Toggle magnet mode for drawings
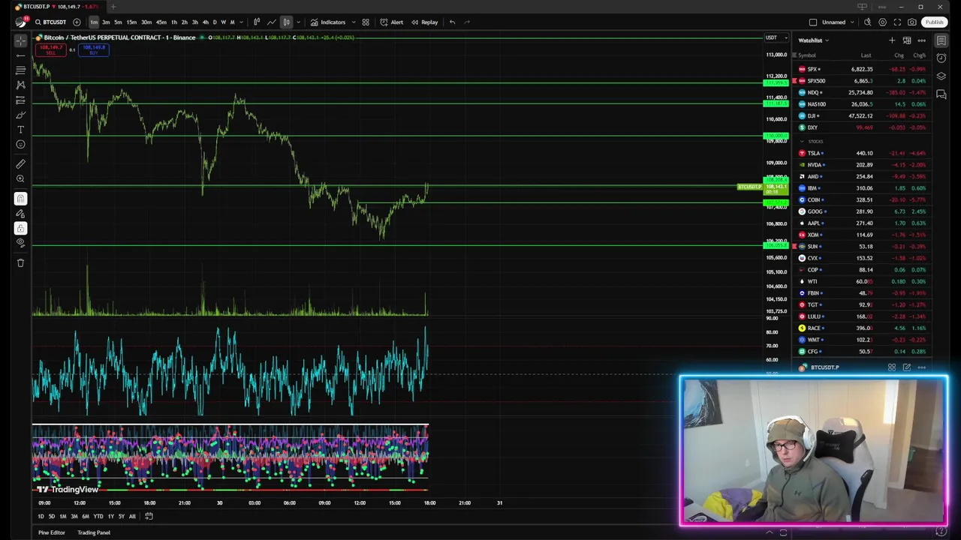The width and height of the screenshot is (961, 540). pyautogui.click(x=20, y=199)
